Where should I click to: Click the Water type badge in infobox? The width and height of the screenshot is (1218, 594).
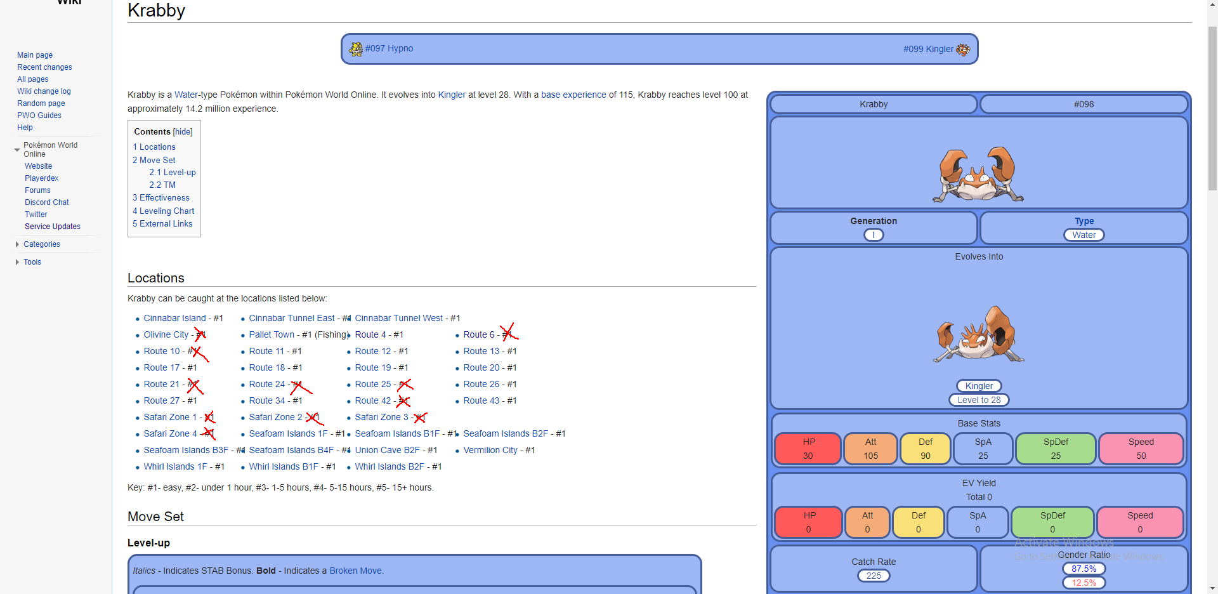coord(1084,235)
